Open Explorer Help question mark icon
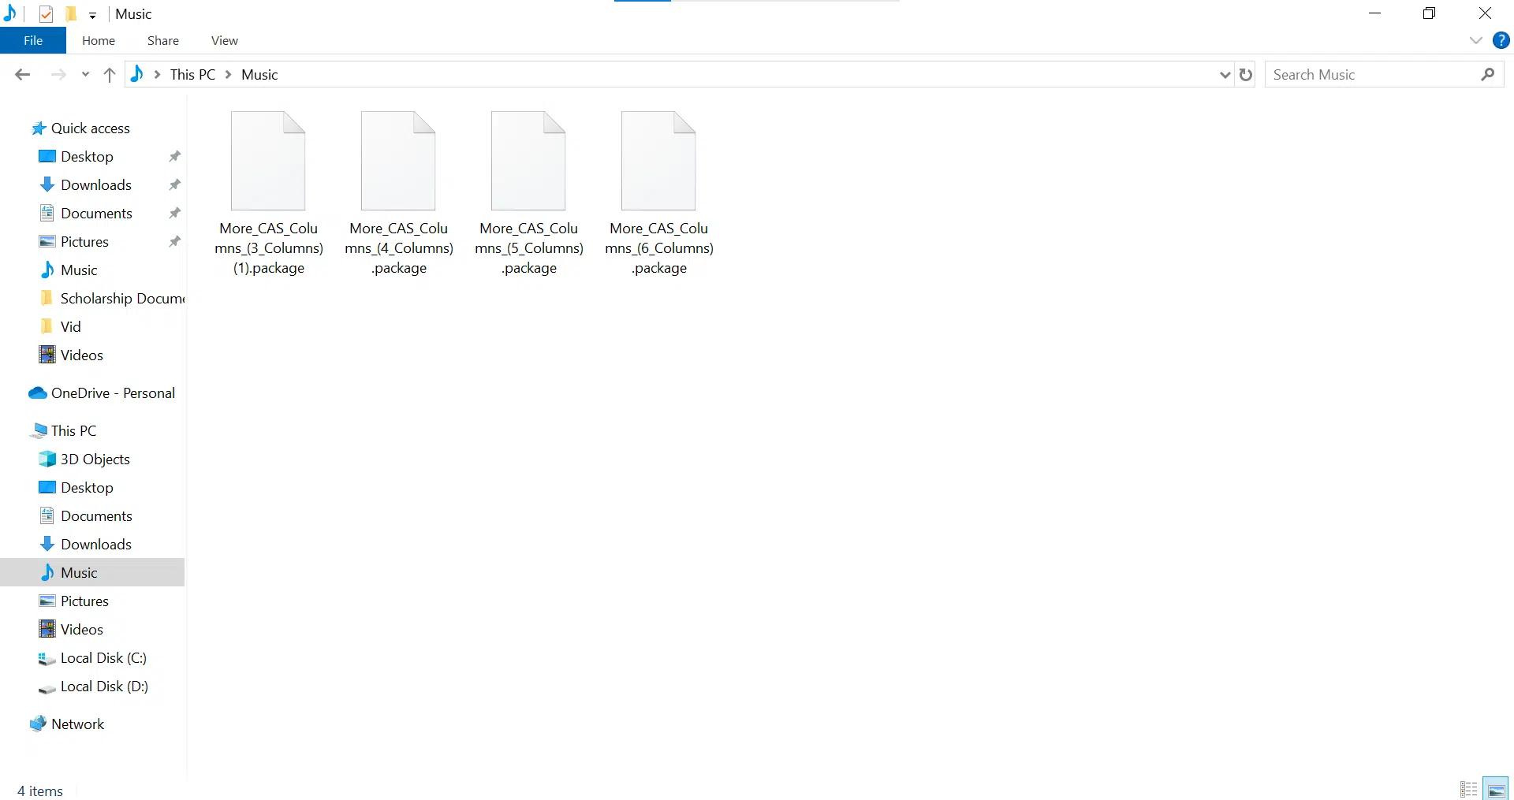 tap(1501, 40)
